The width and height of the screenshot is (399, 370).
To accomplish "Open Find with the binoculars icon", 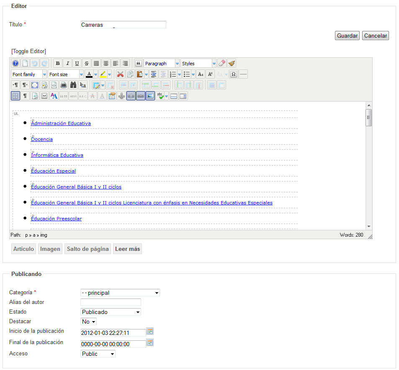I will click(x=73, y=85).
